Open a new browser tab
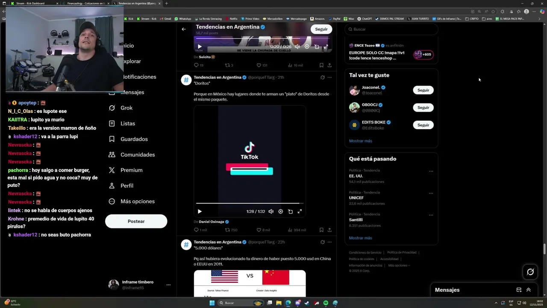This screenshot has width=547, height=308. [x=167, y=3]
